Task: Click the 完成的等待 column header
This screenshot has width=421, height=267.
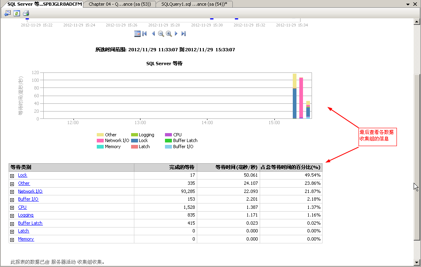Action: pos(166,167)
